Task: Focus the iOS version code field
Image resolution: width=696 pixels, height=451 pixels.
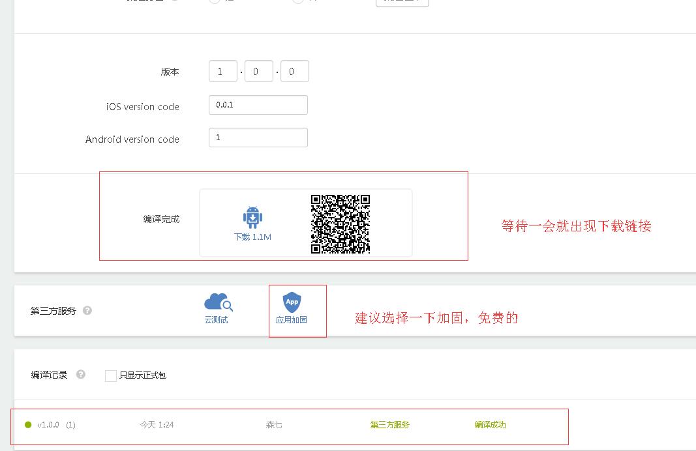Action: 258,105
